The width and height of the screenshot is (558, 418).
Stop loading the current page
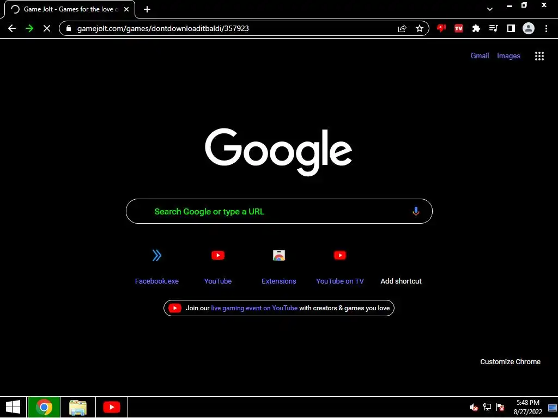point(47,28)
